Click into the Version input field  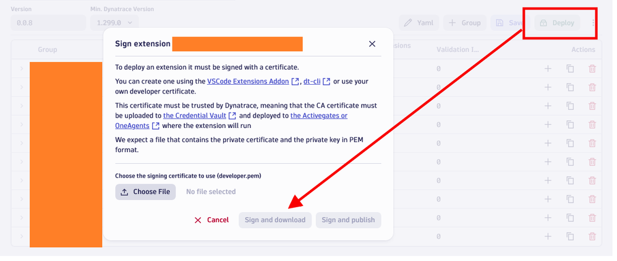coord(48,23)
